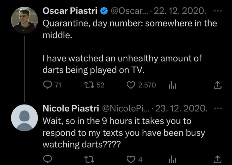Open more options on Nicole Piastri's reply
The width and height of the screenshot is (232, 165).
click(218, 108)
